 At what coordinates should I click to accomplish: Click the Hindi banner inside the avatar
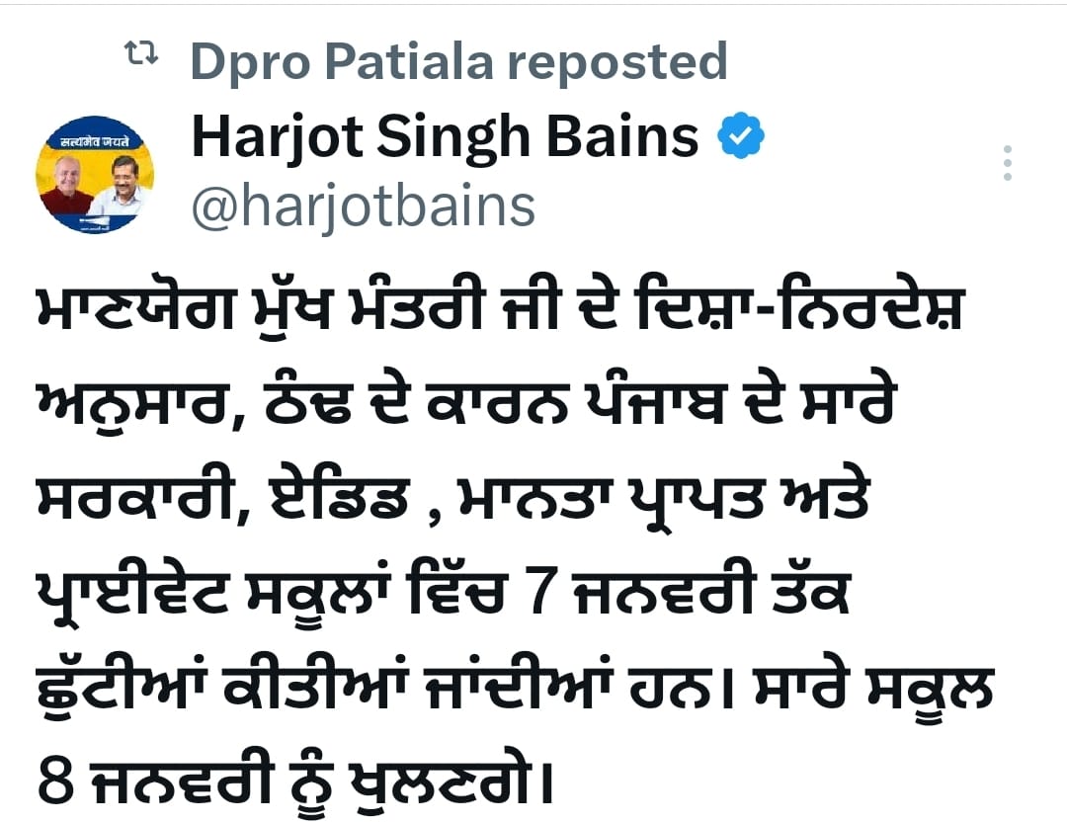tap(95, 142)
